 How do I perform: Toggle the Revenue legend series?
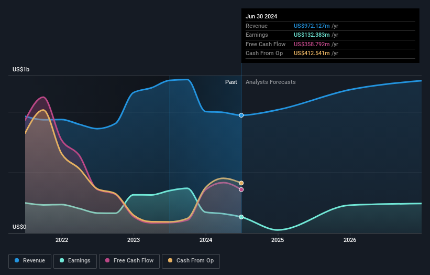[x=30, y=261]
